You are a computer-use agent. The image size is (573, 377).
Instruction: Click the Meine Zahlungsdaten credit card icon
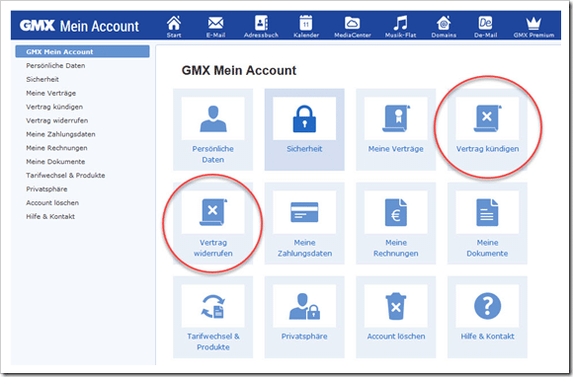click(x=304, y=212)
